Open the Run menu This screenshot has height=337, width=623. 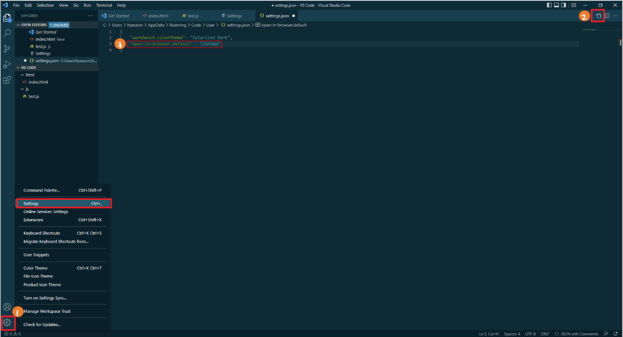pyautogui.click(x=87, y=5)
